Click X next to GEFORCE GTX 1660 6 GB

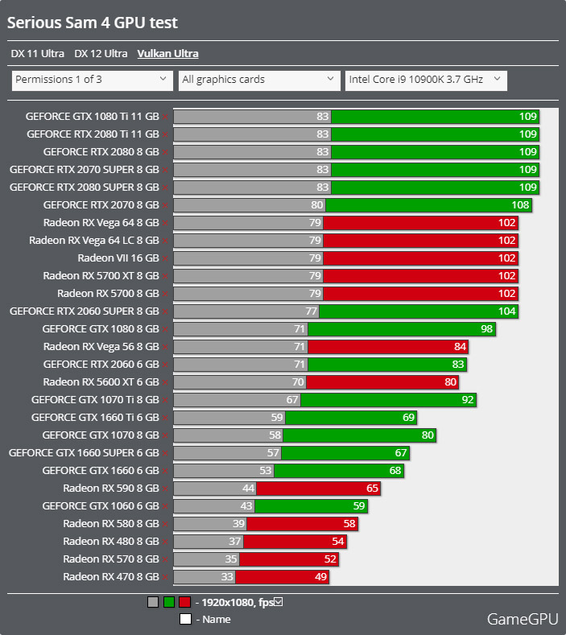coord(165,471)
